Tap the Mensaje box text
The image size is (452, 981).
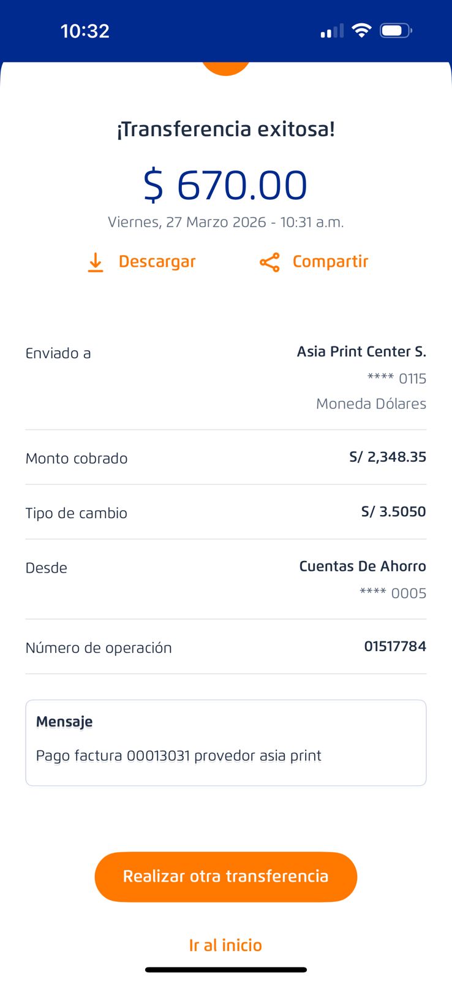(x=178, y=755)
